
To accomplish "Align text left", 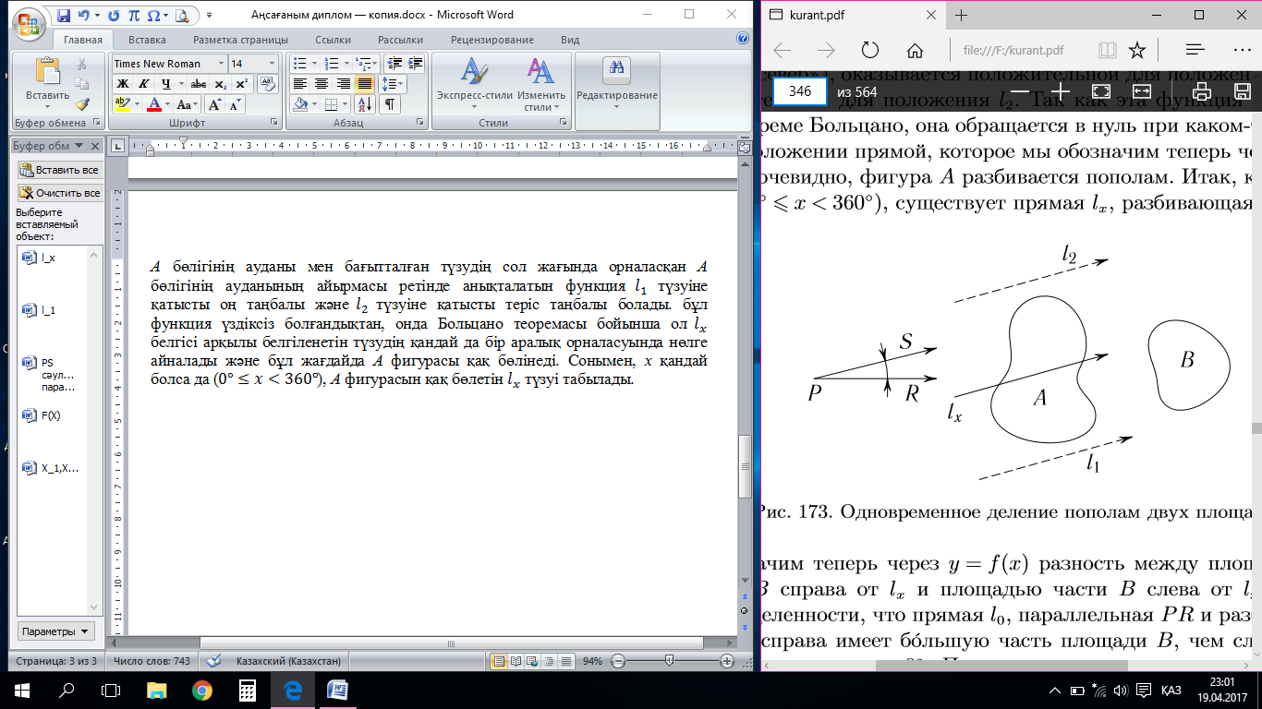I will click(x=299, y=84).
